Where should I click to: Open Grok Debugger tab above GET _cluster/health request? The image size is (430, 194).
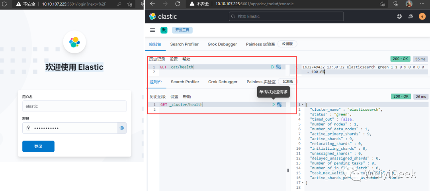[223, 82]
